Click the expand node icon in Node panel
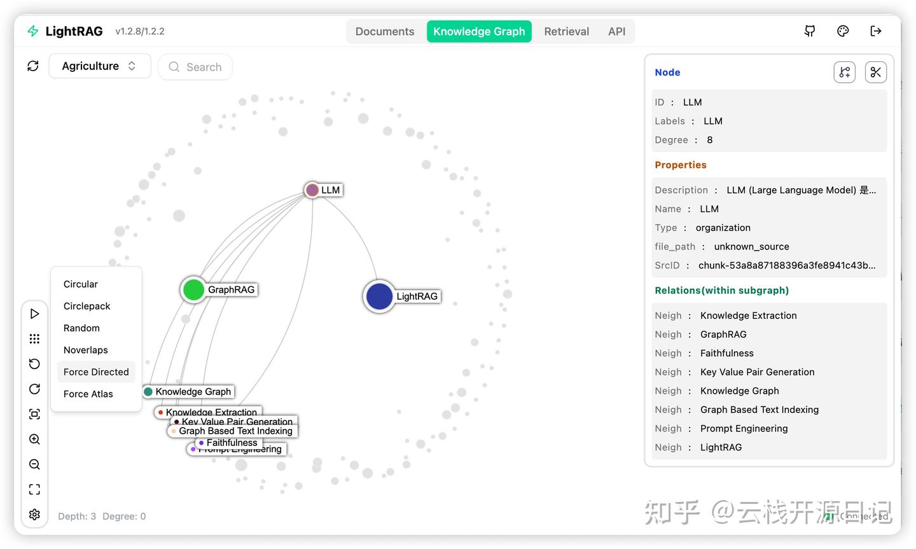This screenshot has height=549, width=916. (845, 72)
